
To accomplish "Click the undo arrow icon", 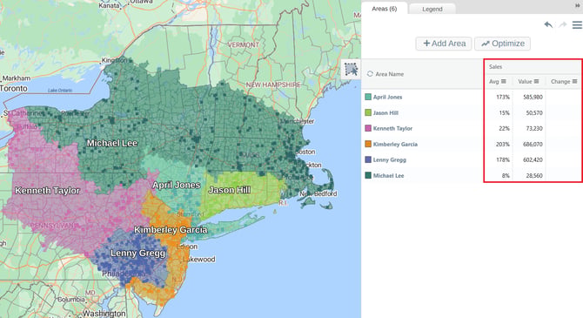I will [x=548, y=25].
